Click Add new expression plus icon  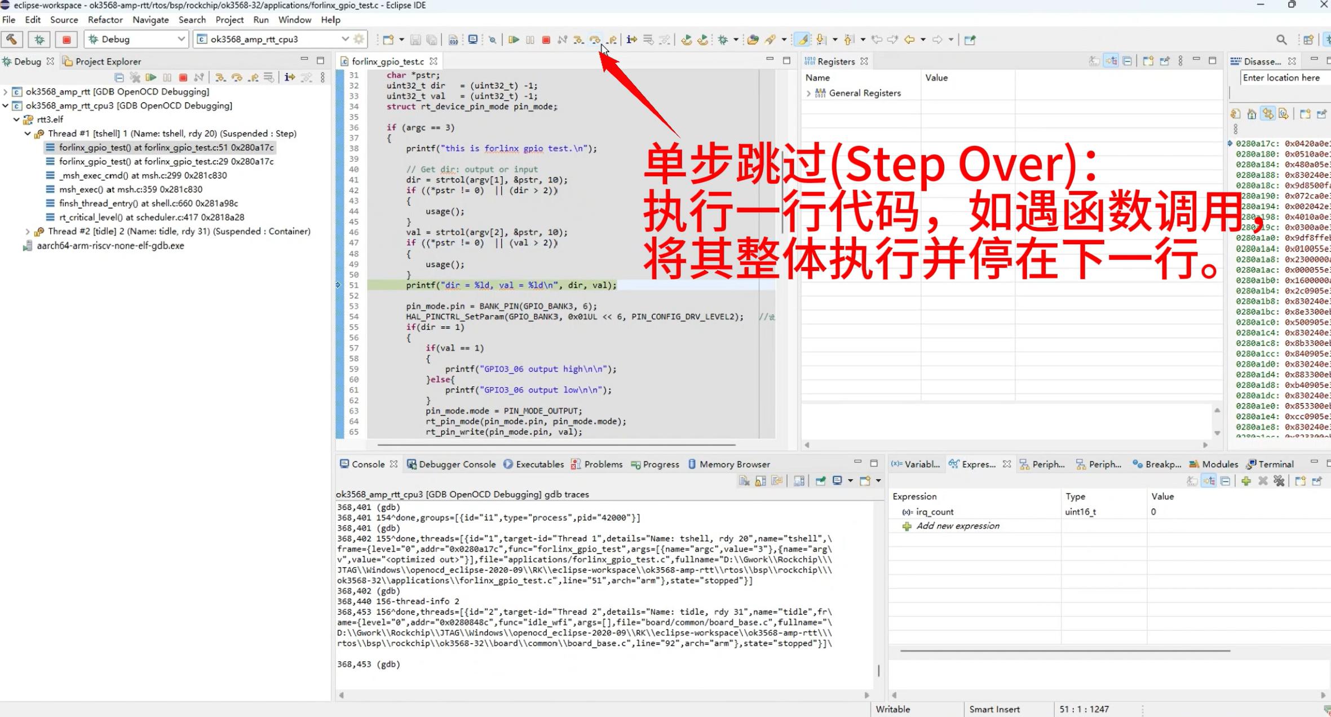tap(907, 526)
